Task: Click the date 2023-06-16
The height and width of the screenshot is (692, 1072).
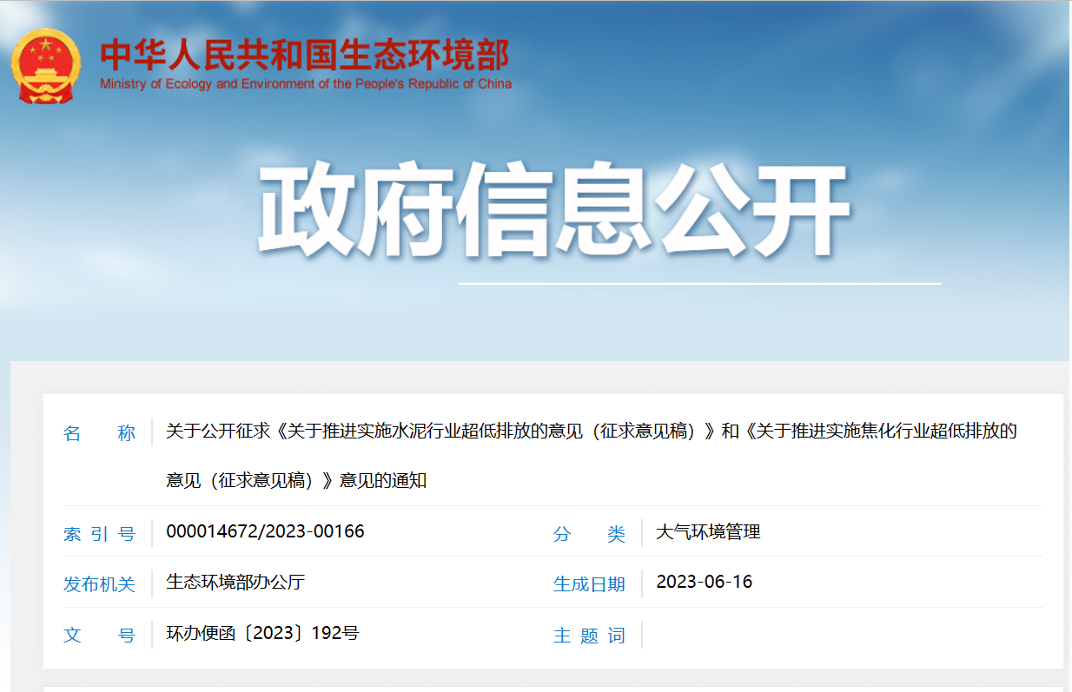Action: pyautogui.click(x=704, y=582)
